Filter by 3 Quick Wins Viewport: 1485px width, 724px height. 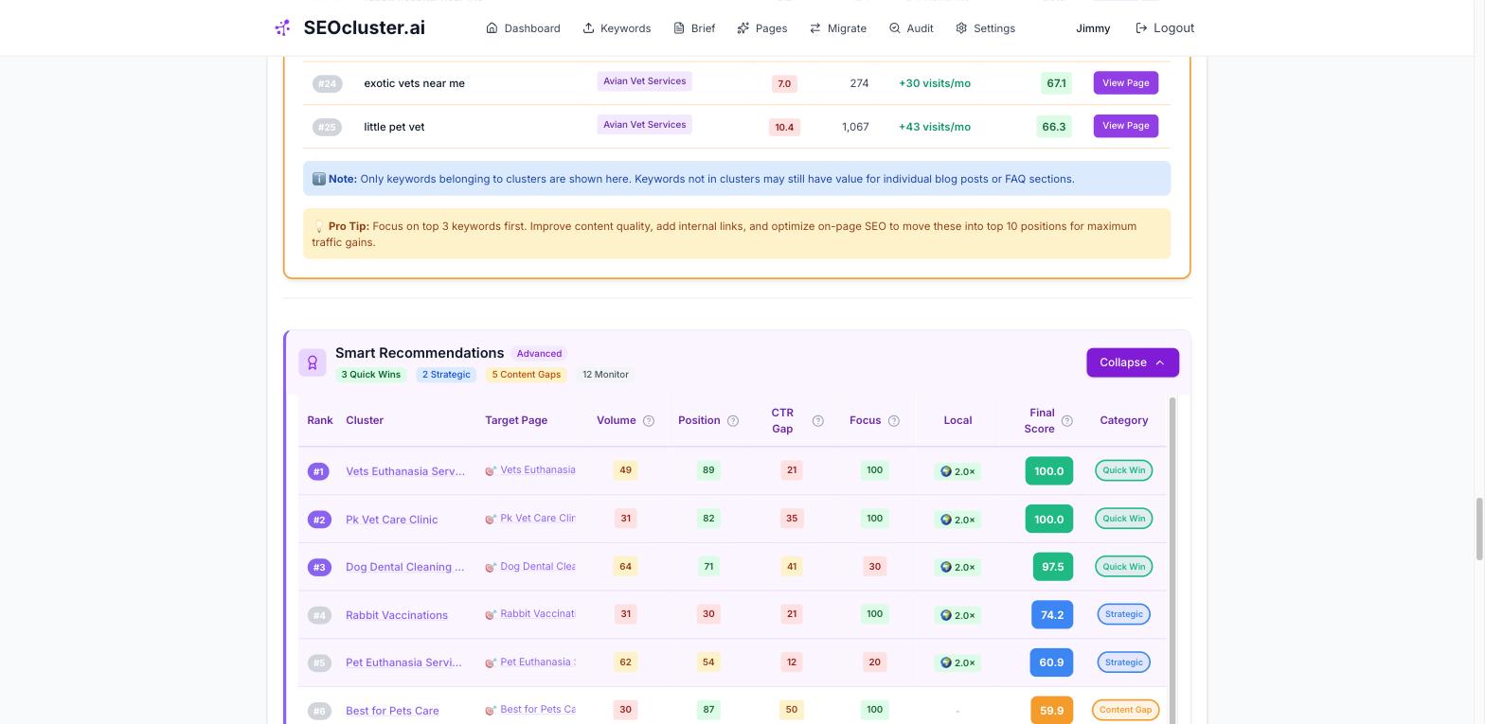tap(370, 375)
